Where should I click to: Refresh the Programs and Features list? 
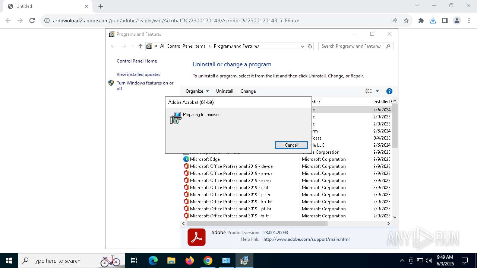pos(310,46)
